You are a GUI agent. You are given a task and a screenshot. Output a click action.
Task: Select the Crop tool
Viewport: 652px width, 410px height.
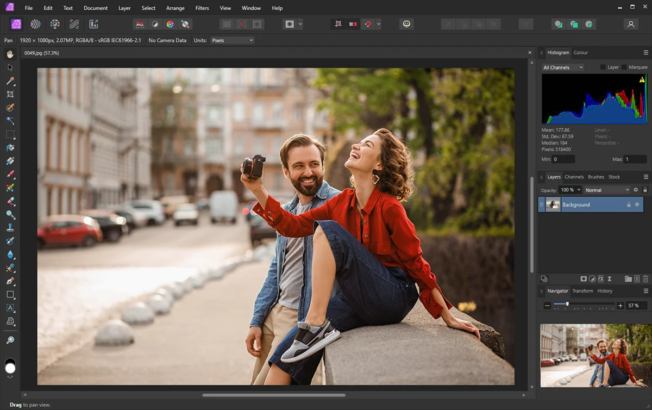tap(10, 94)
